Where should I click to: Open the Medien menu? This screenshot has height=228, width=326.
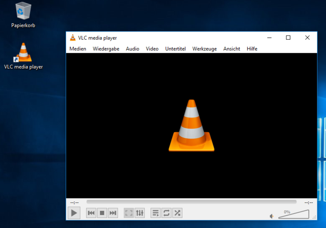pyautogui.click(x=78, y=49)
